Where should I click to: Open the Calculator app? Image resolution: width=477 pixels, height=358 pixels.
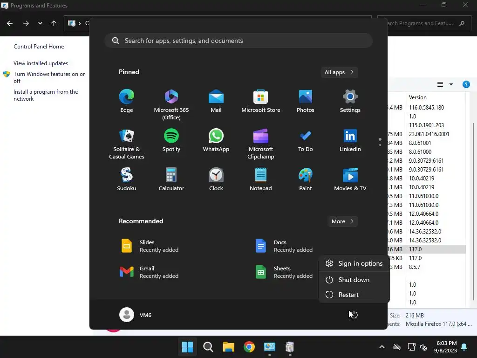click(171, 179)
